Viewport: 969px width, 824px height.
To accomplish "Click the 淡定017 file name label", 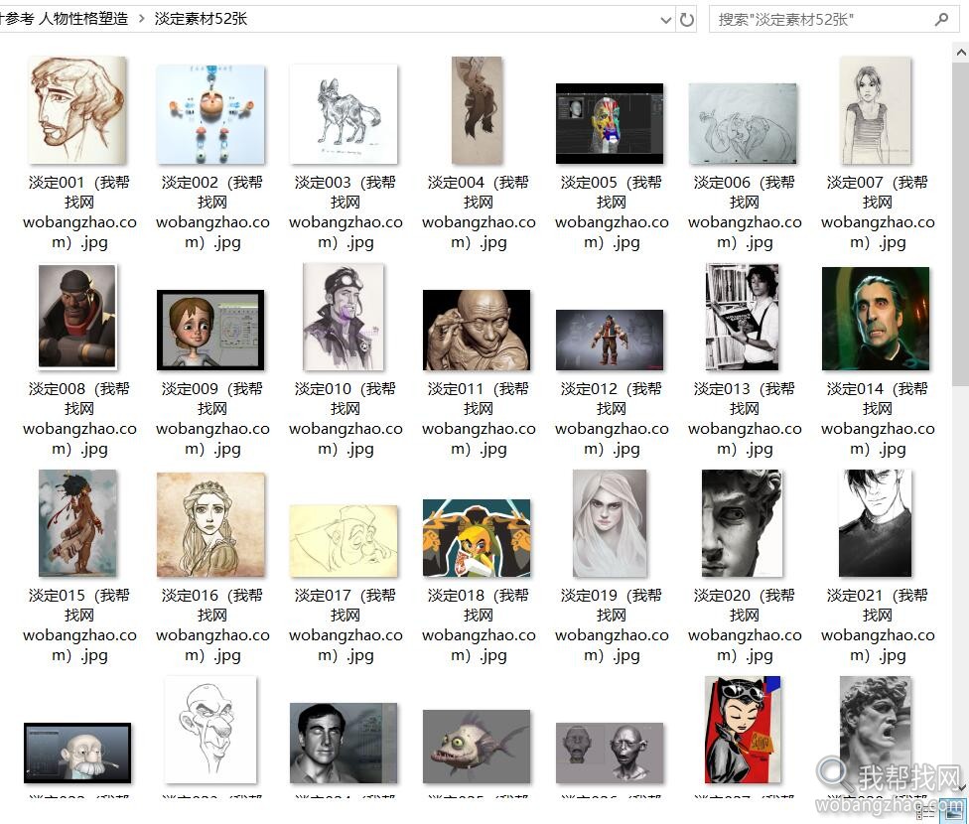I will [346, 625].
